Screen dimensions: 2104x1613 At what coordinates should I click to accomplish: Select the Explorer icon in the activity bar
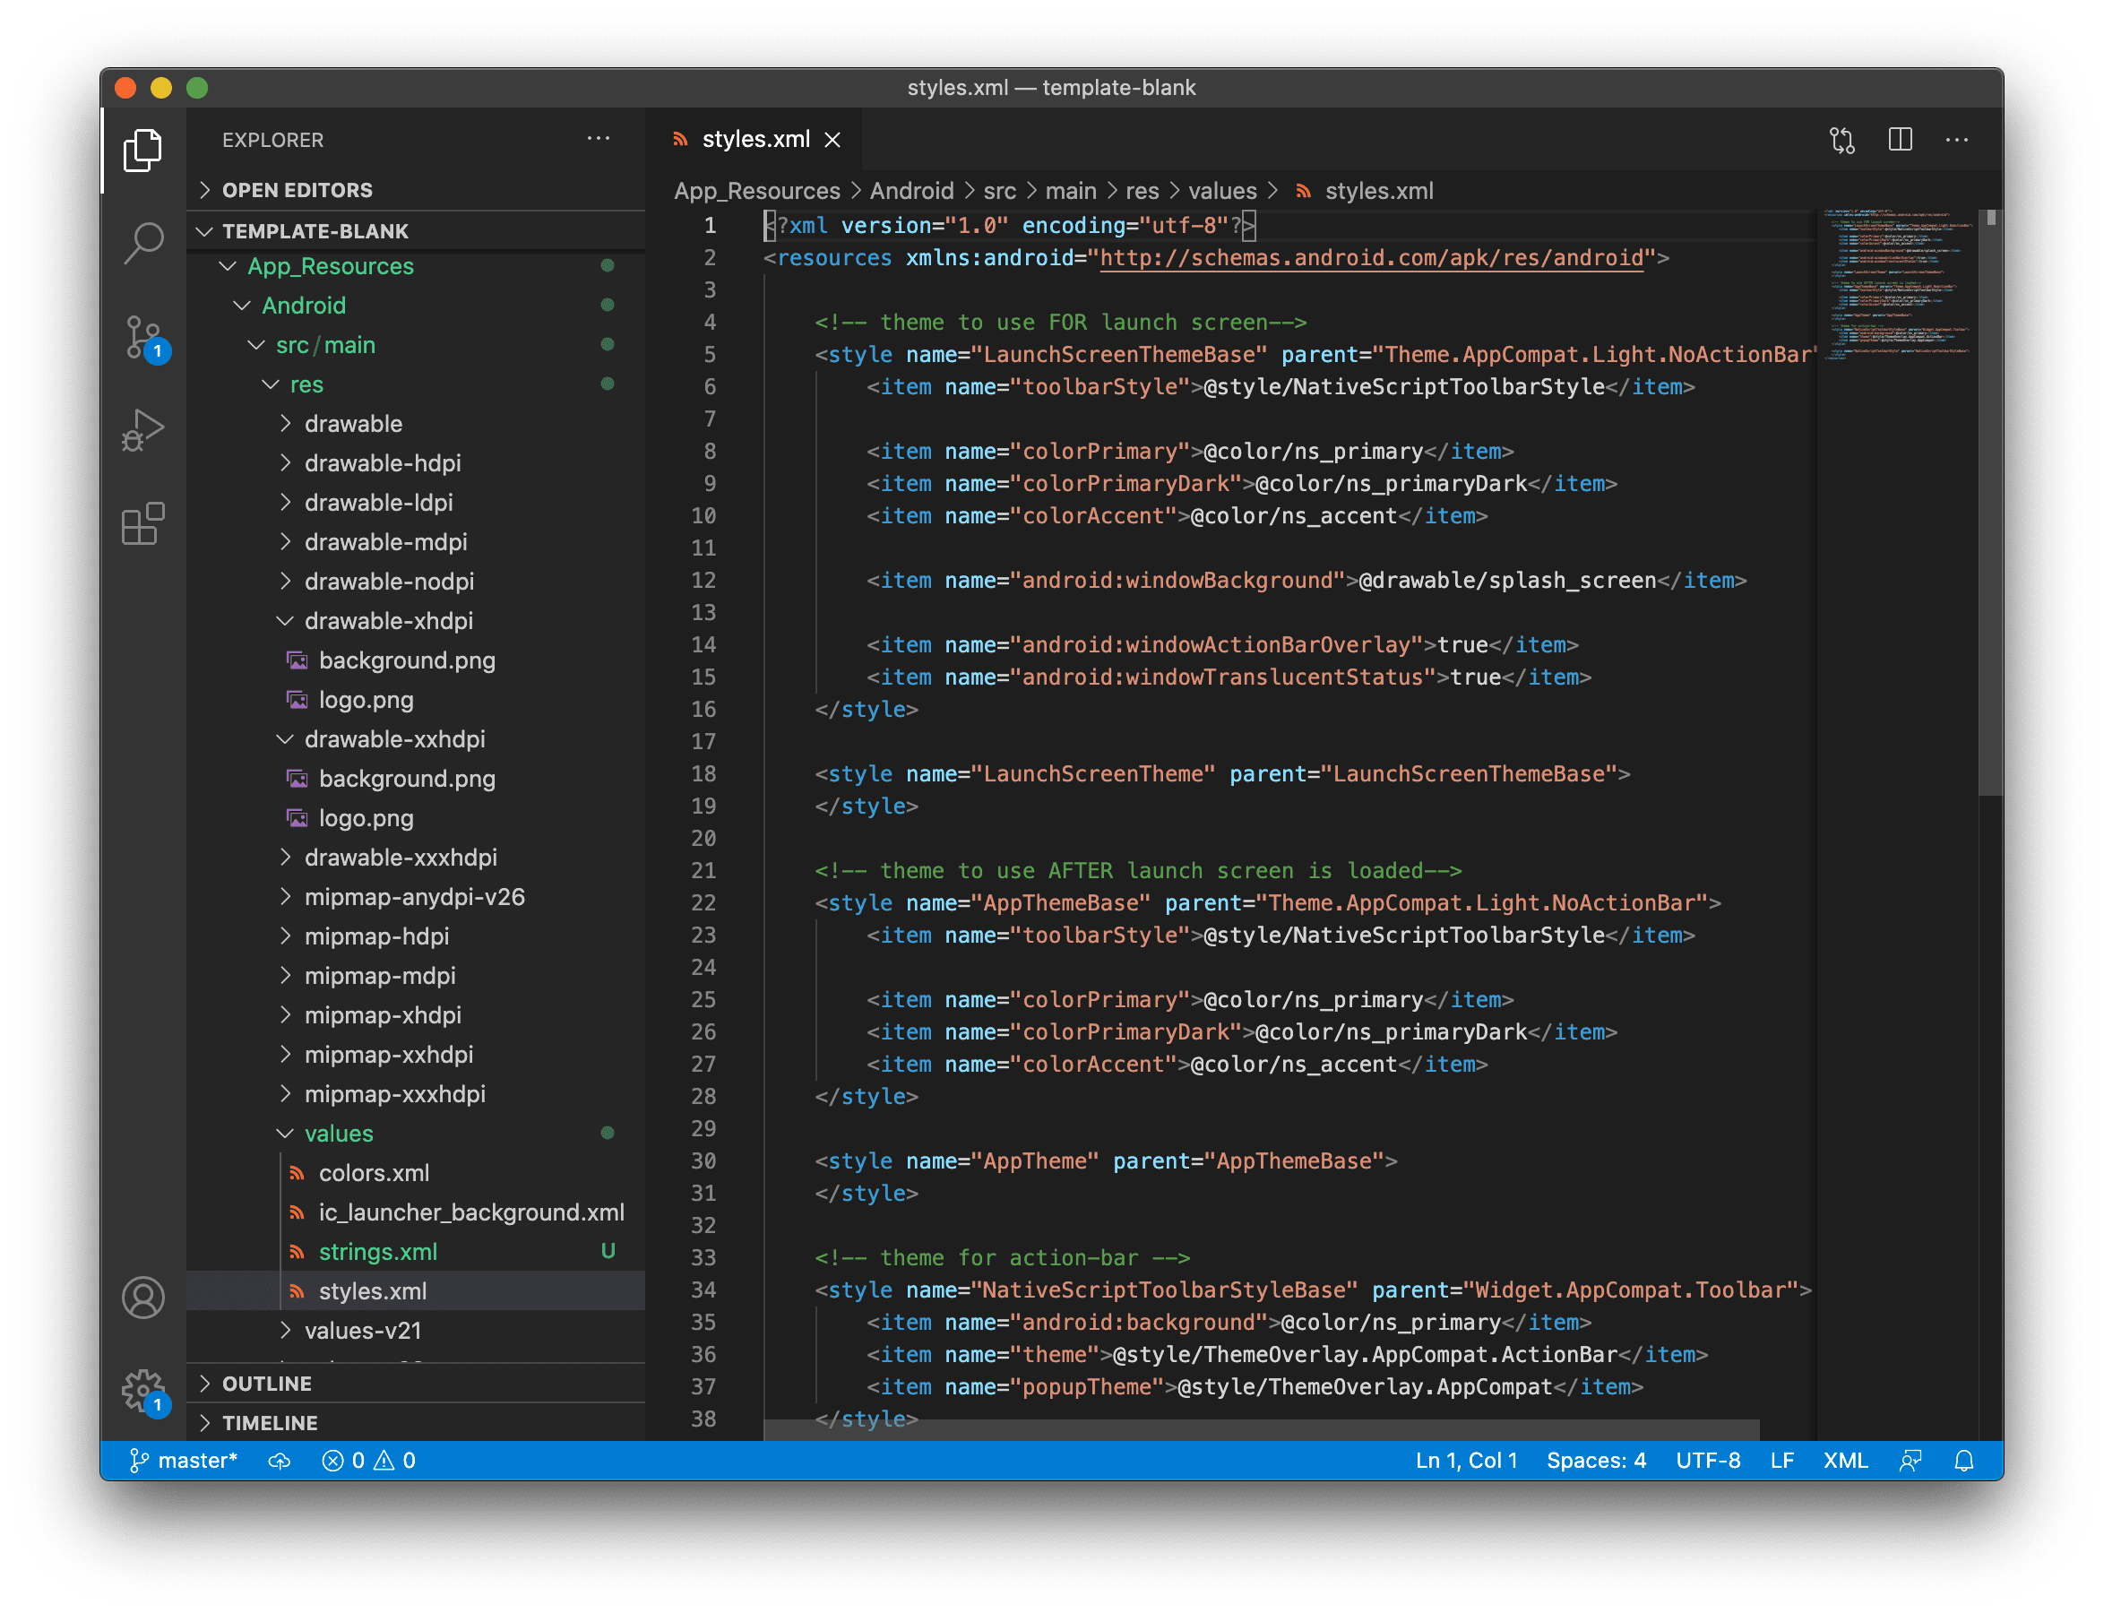coord(143,150)
